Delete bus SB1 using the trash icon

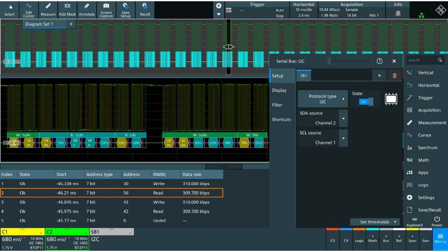click(x=395, y=75)
